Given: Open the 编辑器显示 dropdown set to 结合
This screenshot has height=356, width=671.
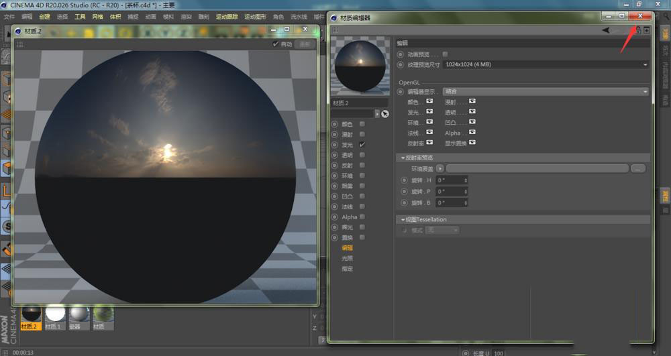Looking at the screenshot, I should 546,91.
